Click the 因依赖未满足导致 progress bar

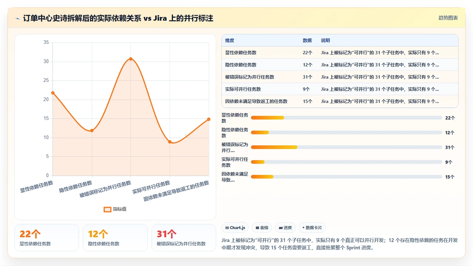coord(347,177)
